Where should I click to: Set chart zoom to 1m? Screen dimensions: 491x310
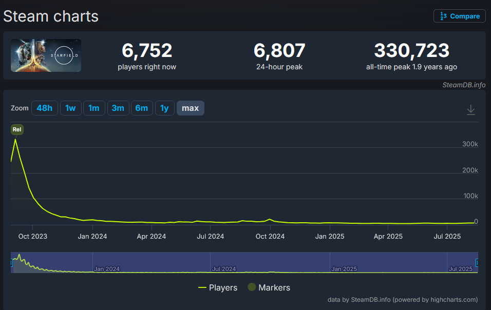coord(94,108)
